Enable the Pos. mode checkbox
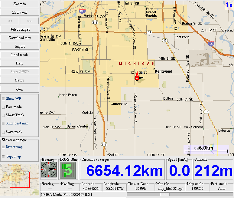This screenshot has height=198, width=234. [3, 107]
